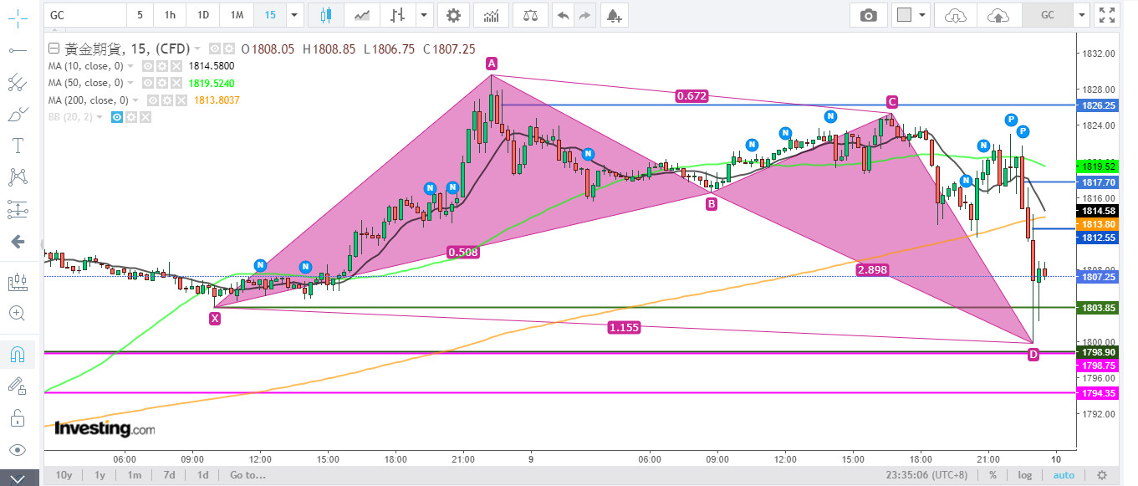Image resolution: width=1138 pixels, height=486 pixels.
Task: Select the 15 minute interval
Action: 270,15
